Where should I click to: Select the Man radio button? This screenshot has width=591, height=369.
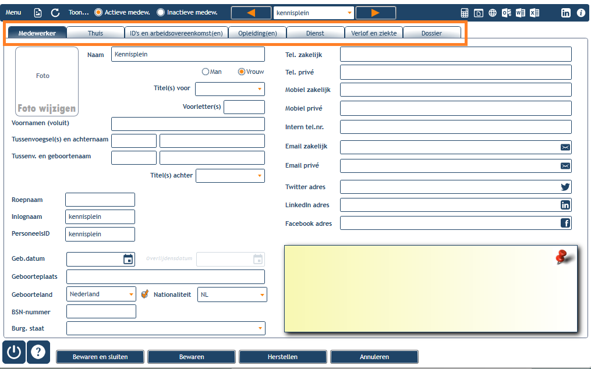[206, 72]
